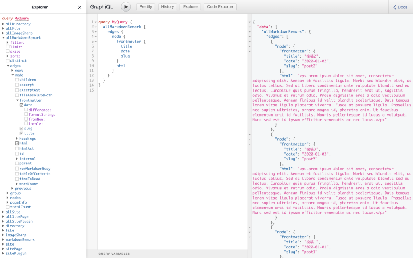The width and height of the screenshot is (413, 258).
Task: Expand the allImageSharp field
Action: tap(3, 33)
